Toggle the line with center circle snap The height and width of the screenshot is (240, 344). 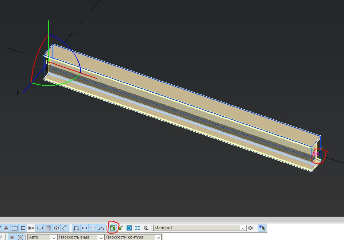[x=93, y=228]
